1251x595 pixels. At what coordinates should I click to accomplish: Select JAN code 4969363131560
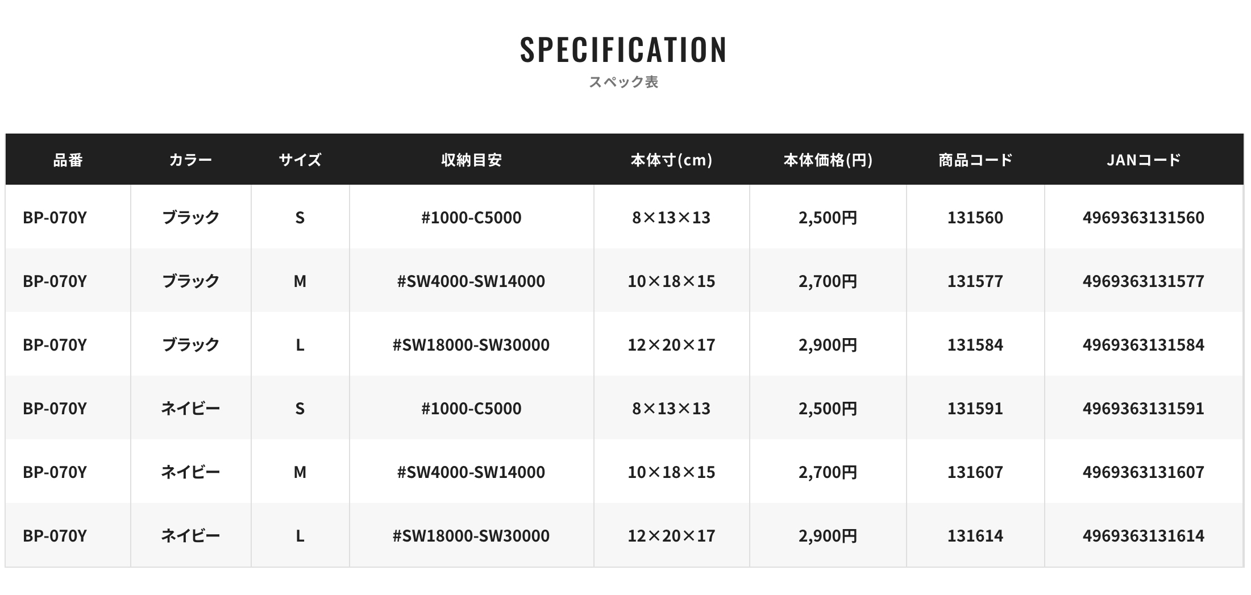(x=1144, y=218)
